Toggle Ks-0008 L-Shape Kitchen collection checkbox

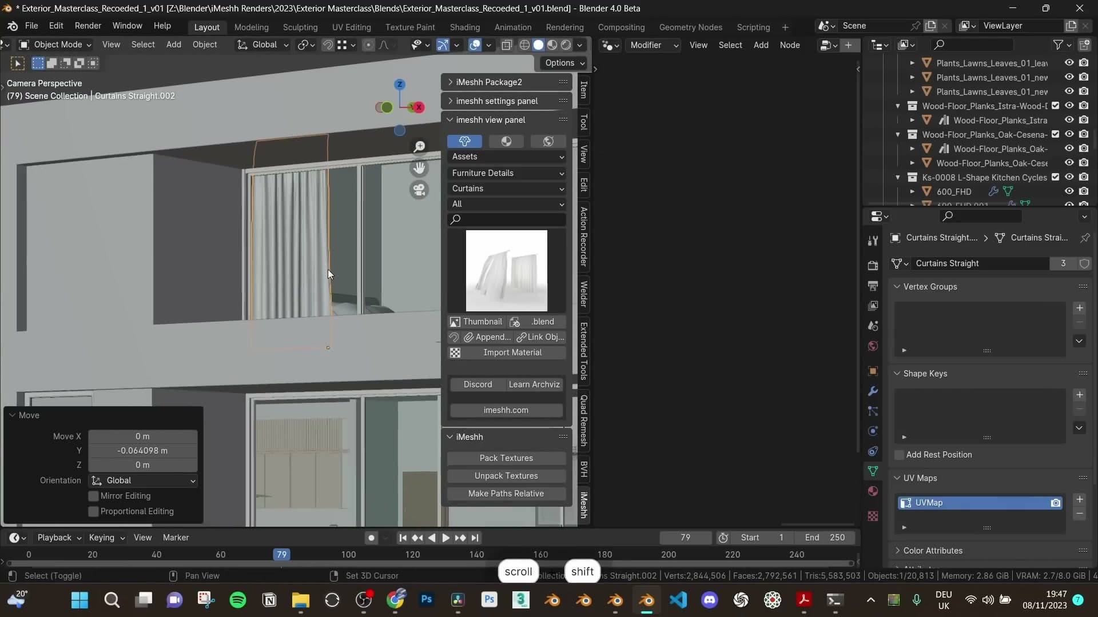pyautogui.click(x=1055, y=177)
